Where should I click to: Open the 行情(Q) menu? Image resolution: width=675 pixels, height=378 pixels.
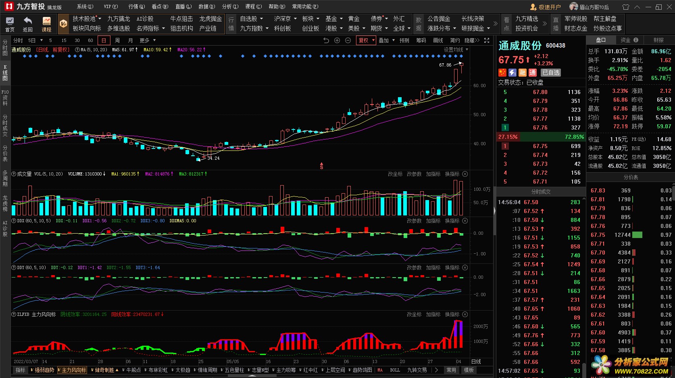pos(136,7)
